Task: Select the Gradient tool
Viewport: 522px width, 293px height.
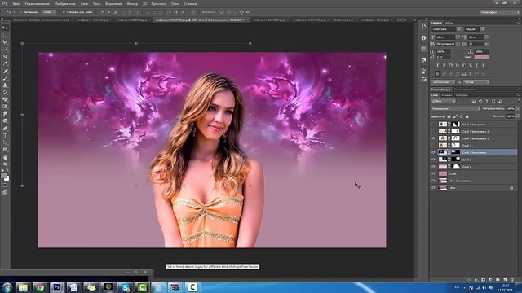Action: (x=5, y=107)
